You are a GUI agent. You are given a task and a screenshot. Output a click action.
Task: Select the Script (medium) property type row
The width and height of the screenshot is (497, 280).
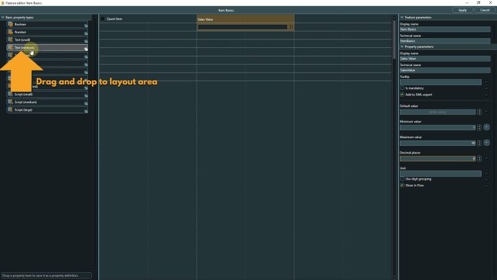tap(47, 102)
